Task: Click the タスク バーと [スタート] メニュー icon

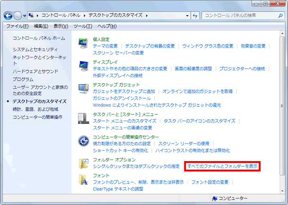Action: coord(84,118)
